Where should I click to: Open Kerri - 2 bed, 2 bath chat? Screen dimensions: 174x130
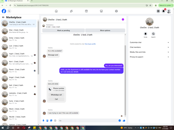(19, 63)
